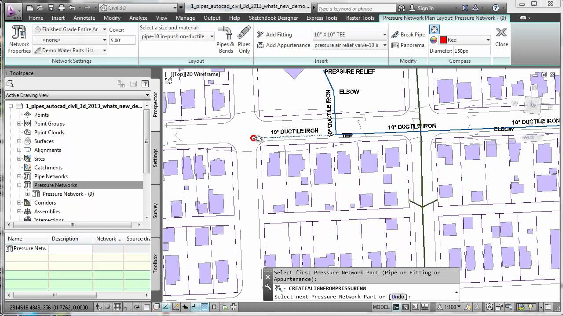Click the Plot printer icon in quick access toolbar
The height and width of the screenshot is (316, 563).
[x=62, y=8]
